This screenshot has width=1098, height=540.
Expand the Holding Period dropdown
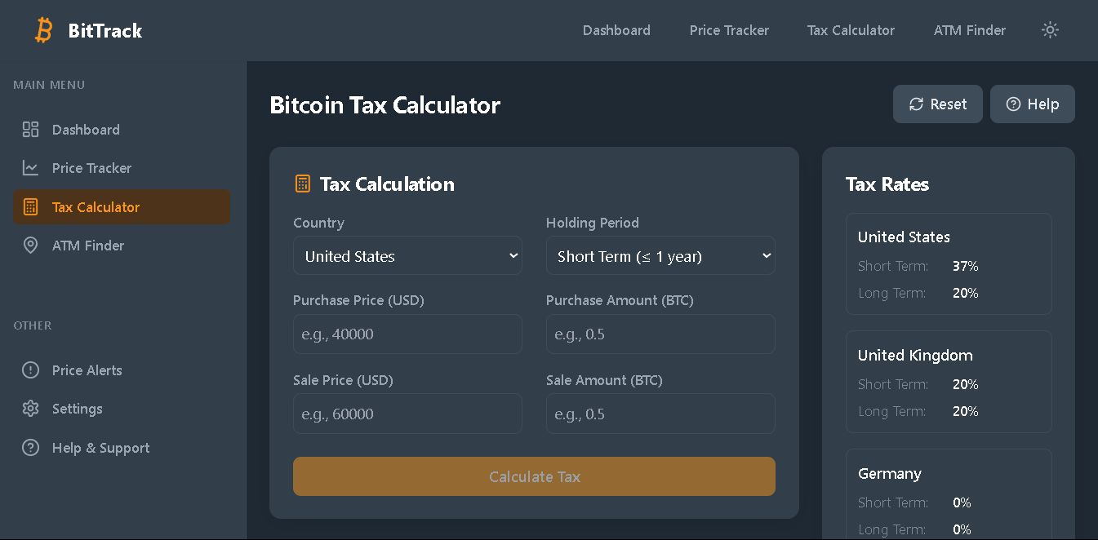pos(660,256)
